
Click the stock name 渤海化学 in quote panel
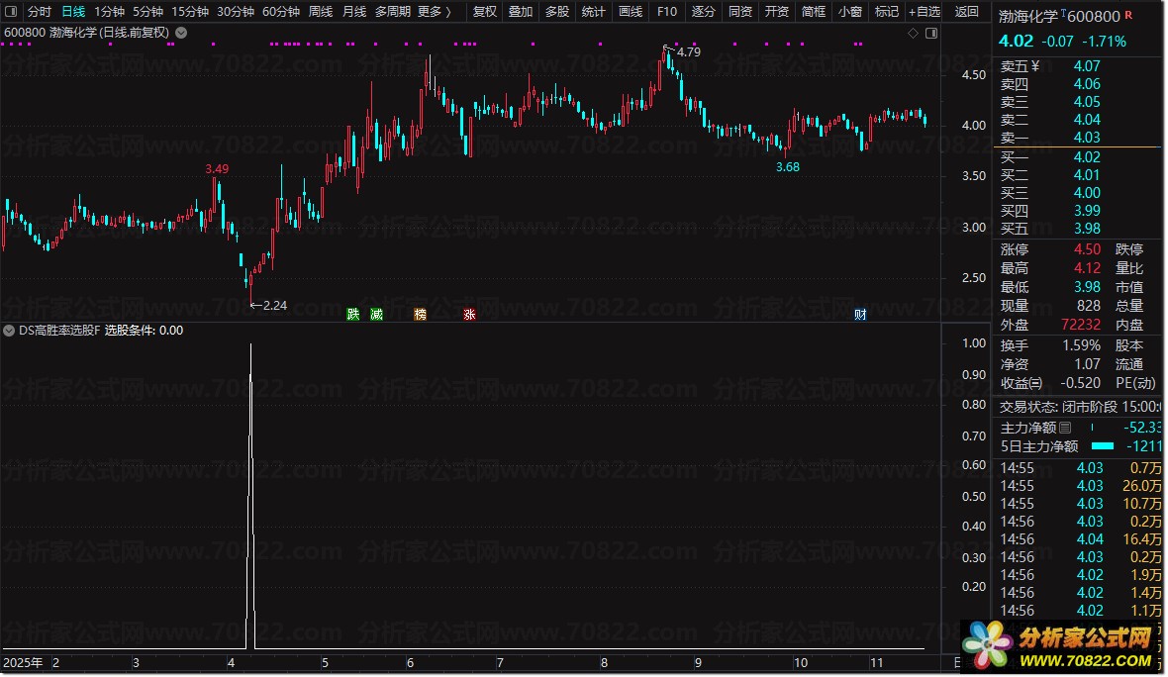1028,17
